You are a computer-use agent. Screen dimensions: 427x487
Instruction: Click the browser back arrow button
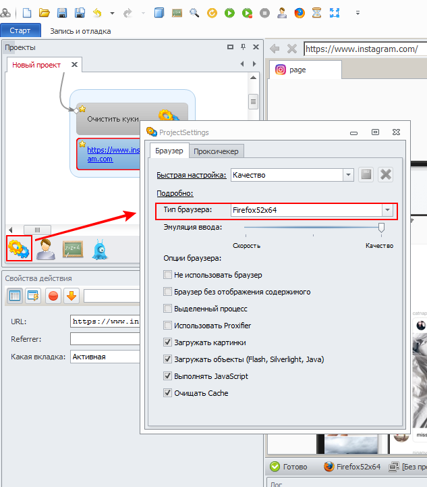[x=275, y=49]
